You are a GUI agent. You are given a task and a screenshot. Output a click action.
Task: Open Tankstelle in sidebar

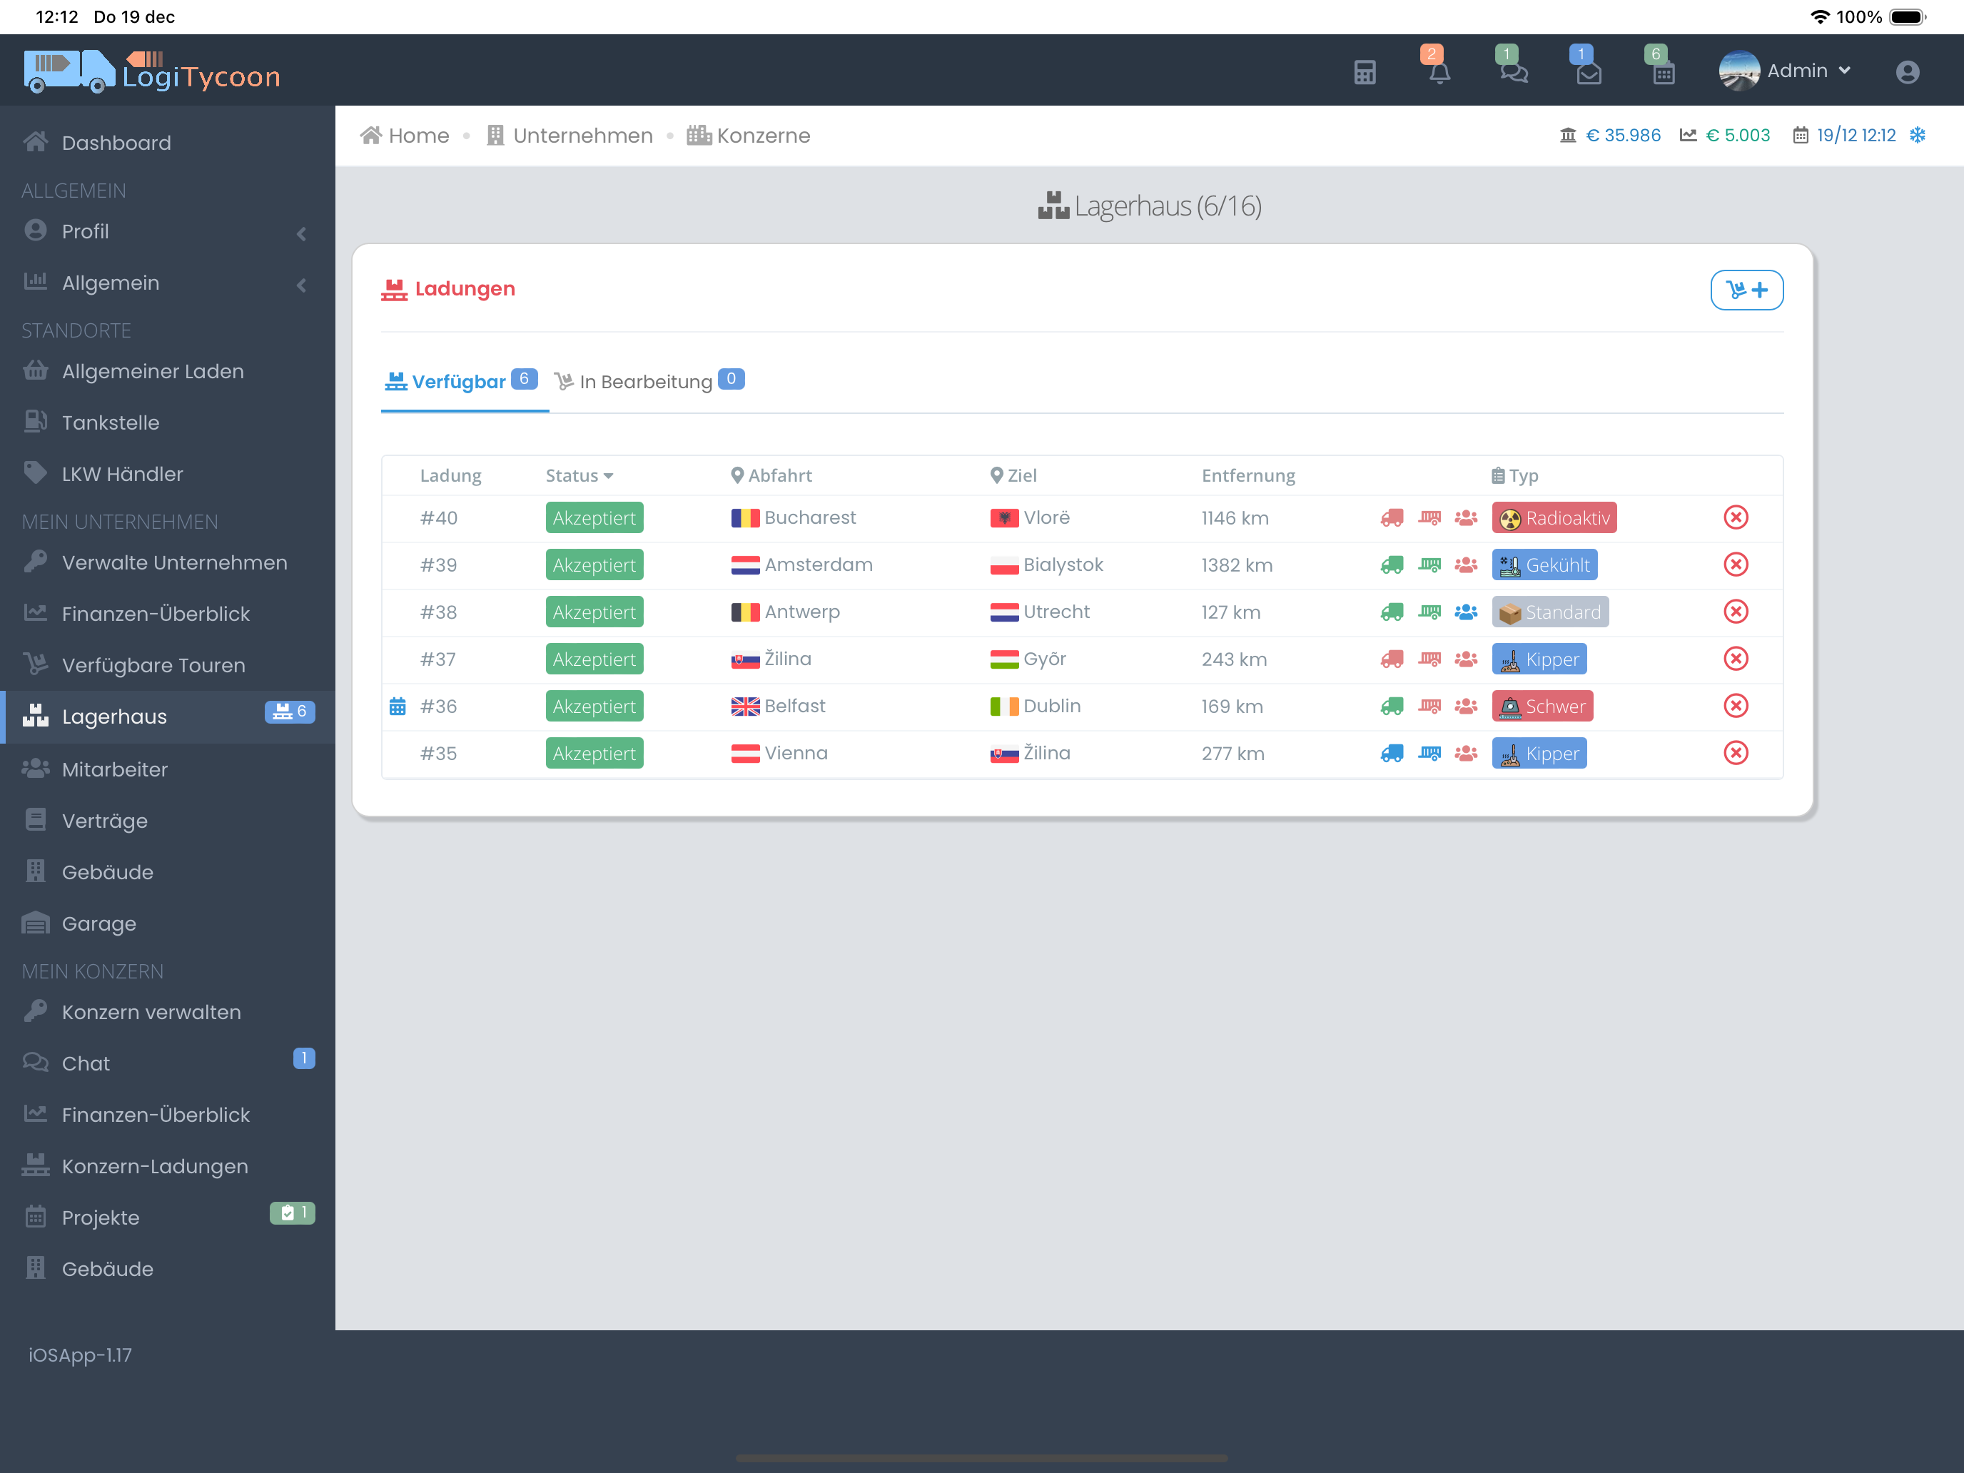110,422
